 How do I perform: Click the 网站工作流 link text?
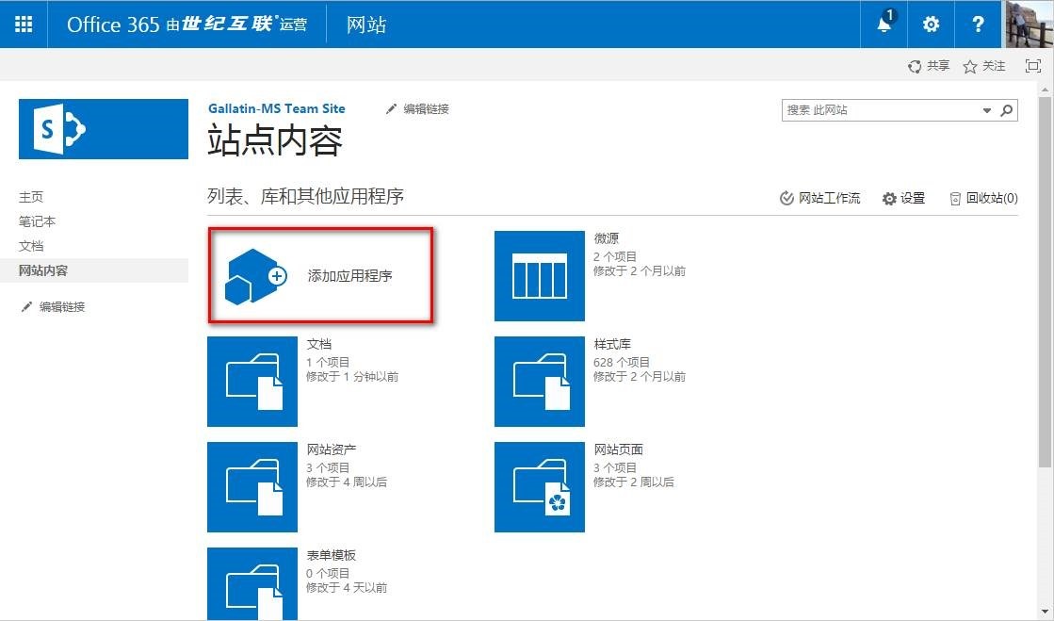pyautogui.click(x=829, y=199)
